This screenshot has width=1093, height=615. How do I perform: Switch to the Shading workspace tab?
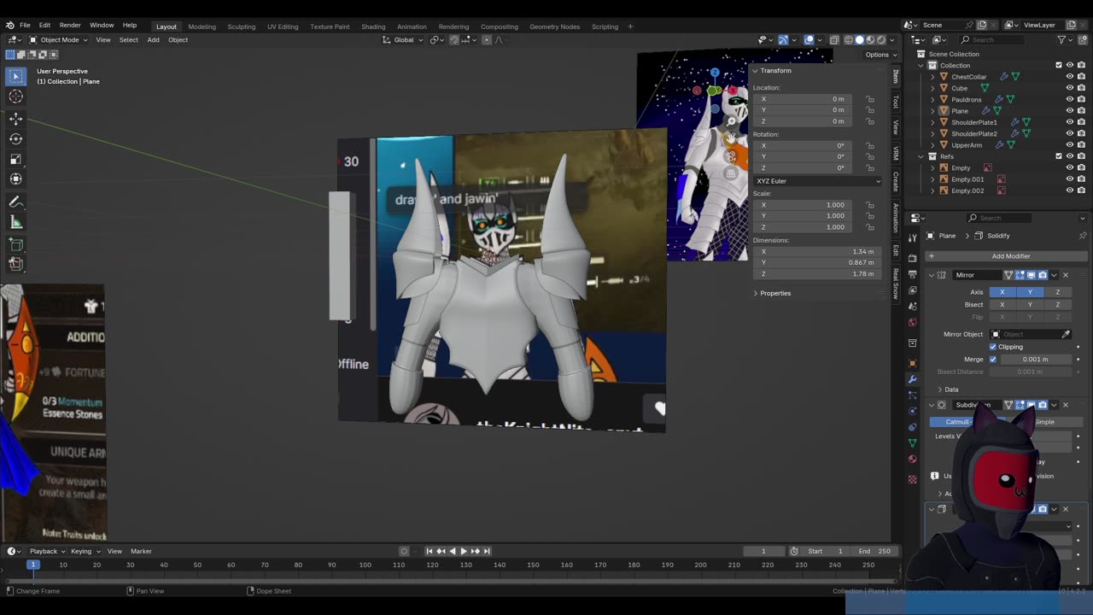[x=373, y=26]
